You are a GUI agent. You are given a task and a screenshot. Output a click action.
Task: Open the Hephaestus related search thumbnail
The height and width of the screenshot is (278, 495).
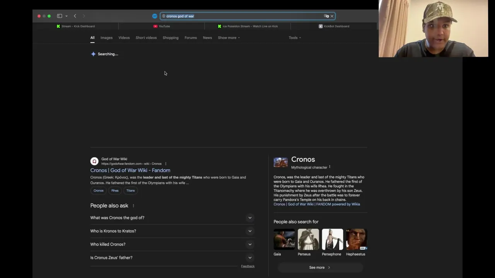click(357, 239)
